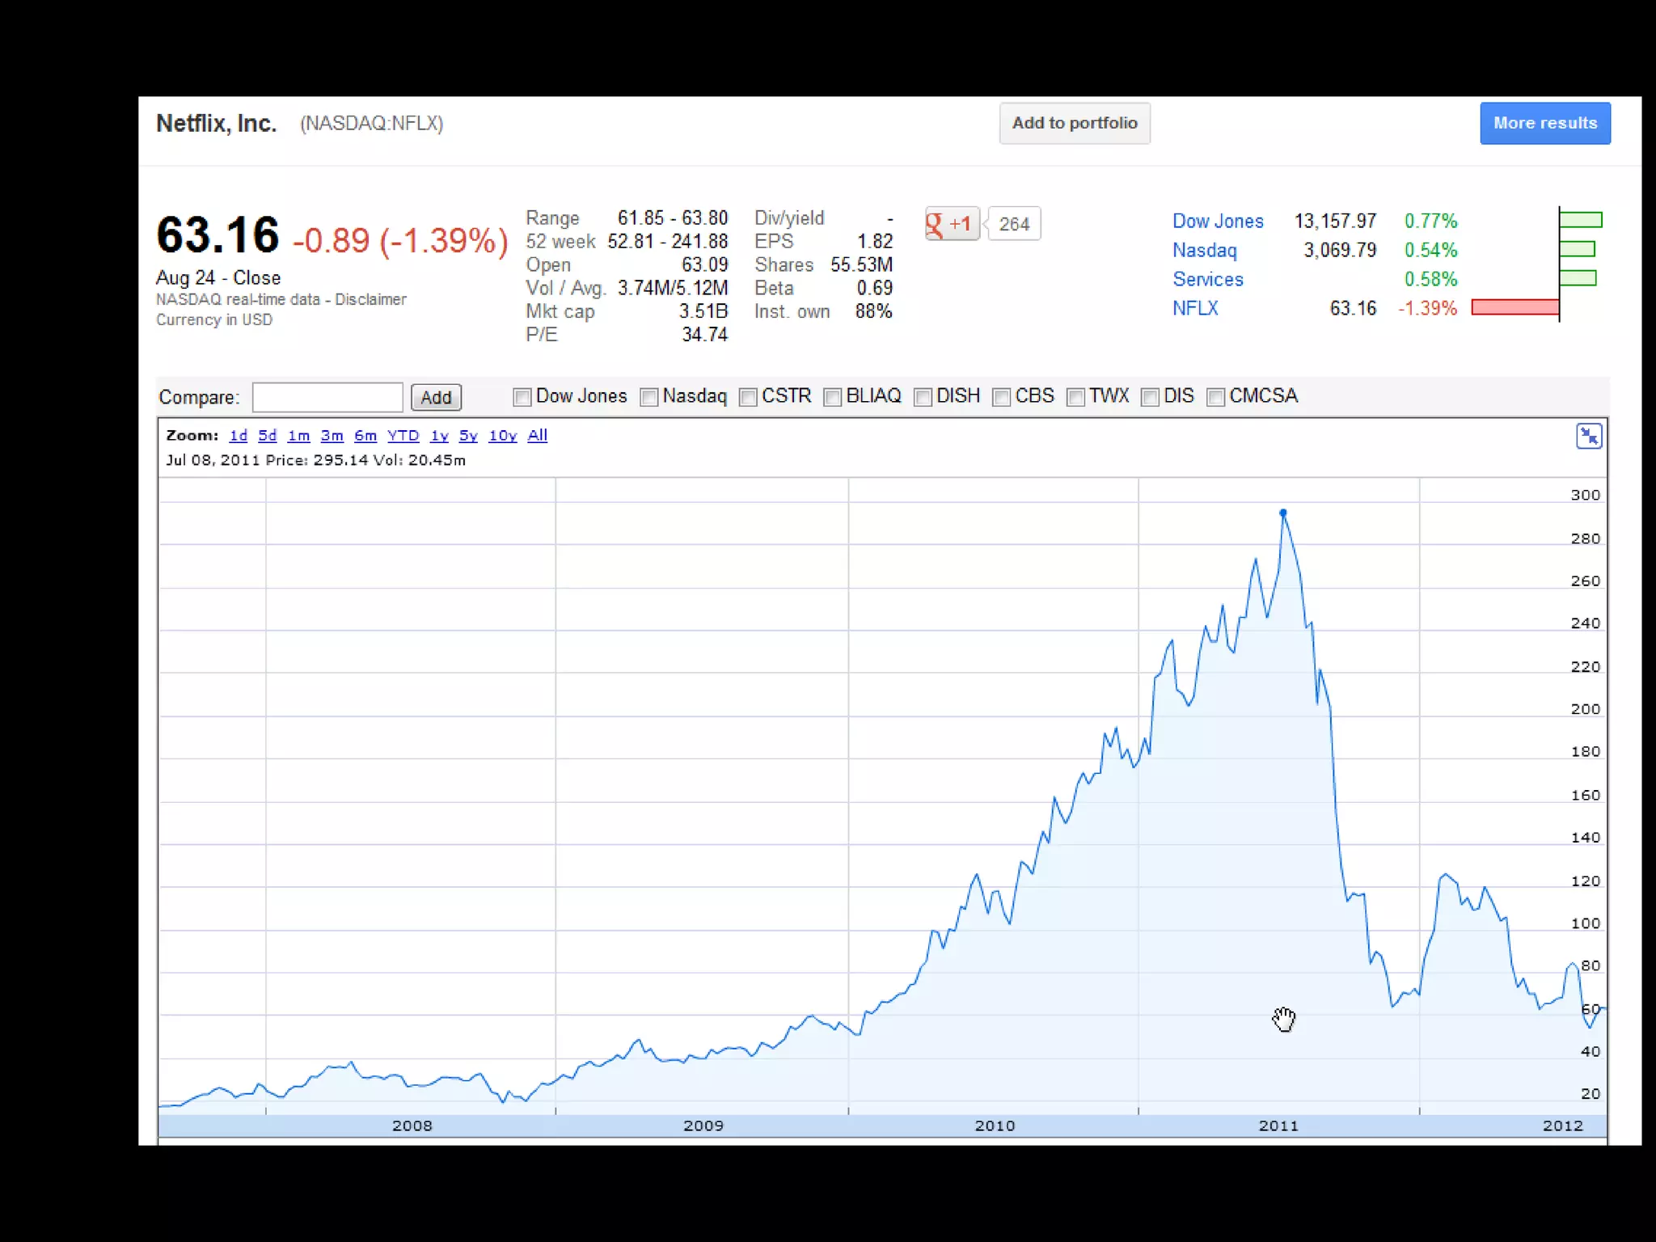Click the 264 share count bubble

point(1014,224)
